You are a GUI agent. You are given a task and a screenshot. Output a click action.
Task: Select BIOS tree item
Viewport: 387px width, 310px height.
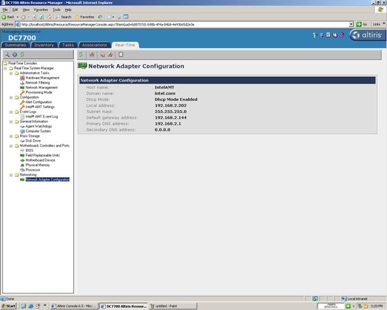tap(29, 150)
